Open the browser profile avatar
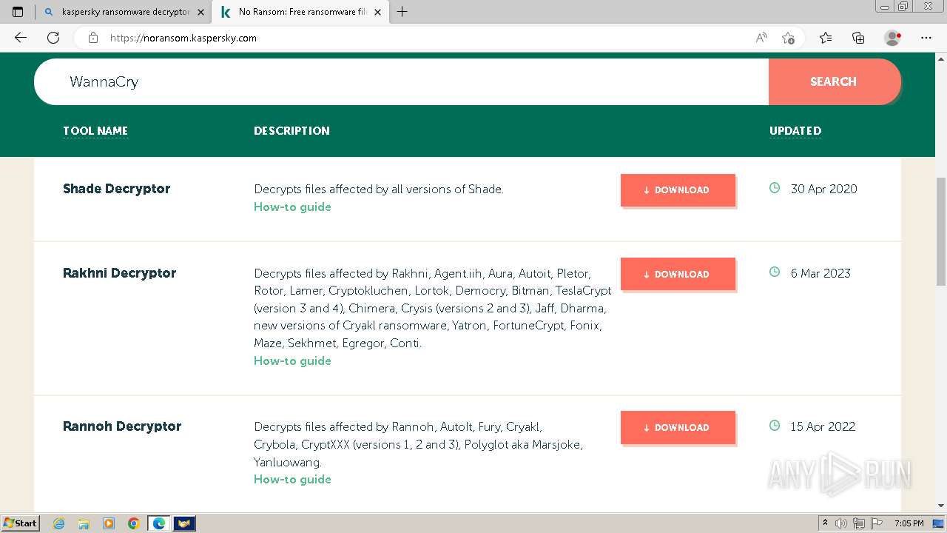 point(892,38)
